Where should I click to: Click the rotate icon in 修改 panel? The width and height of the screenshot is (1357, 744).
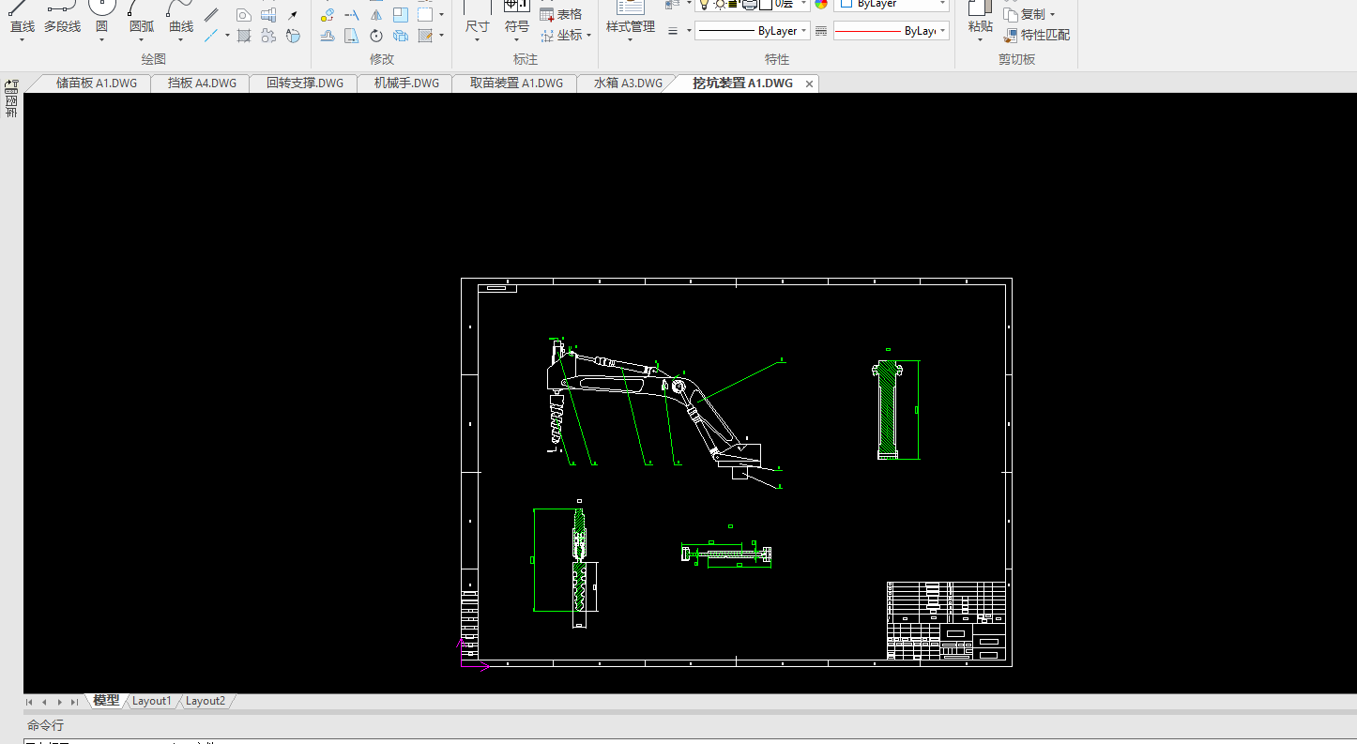tap(376, 36)
